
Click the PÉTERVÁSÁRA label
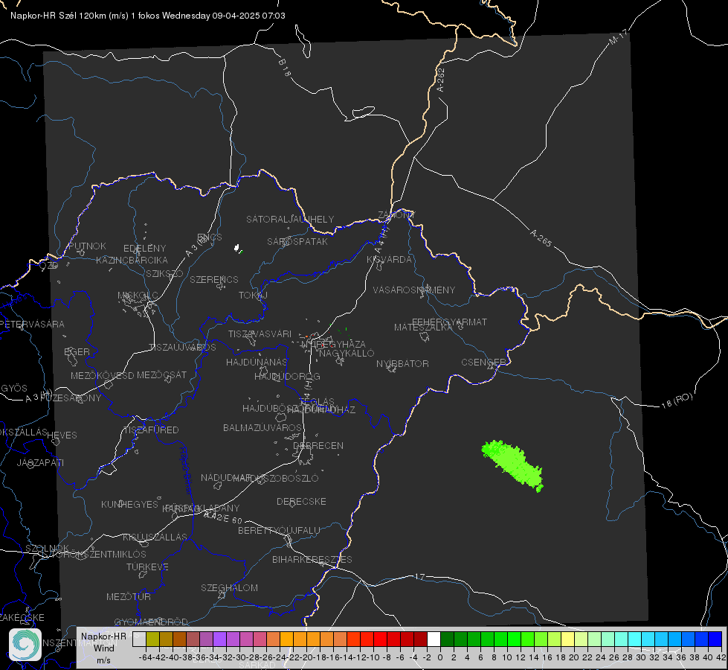point(32,324)
